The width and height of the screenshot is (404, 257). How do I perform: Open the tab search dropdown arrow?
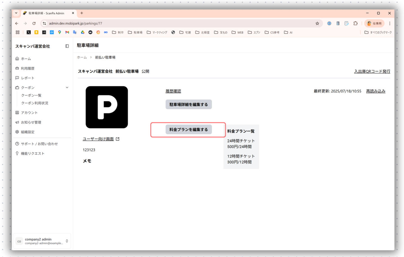[16, 13]
